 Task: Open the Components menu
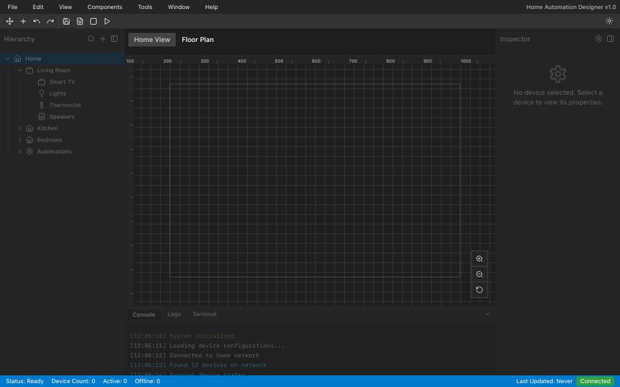click(x=105, y=7)
